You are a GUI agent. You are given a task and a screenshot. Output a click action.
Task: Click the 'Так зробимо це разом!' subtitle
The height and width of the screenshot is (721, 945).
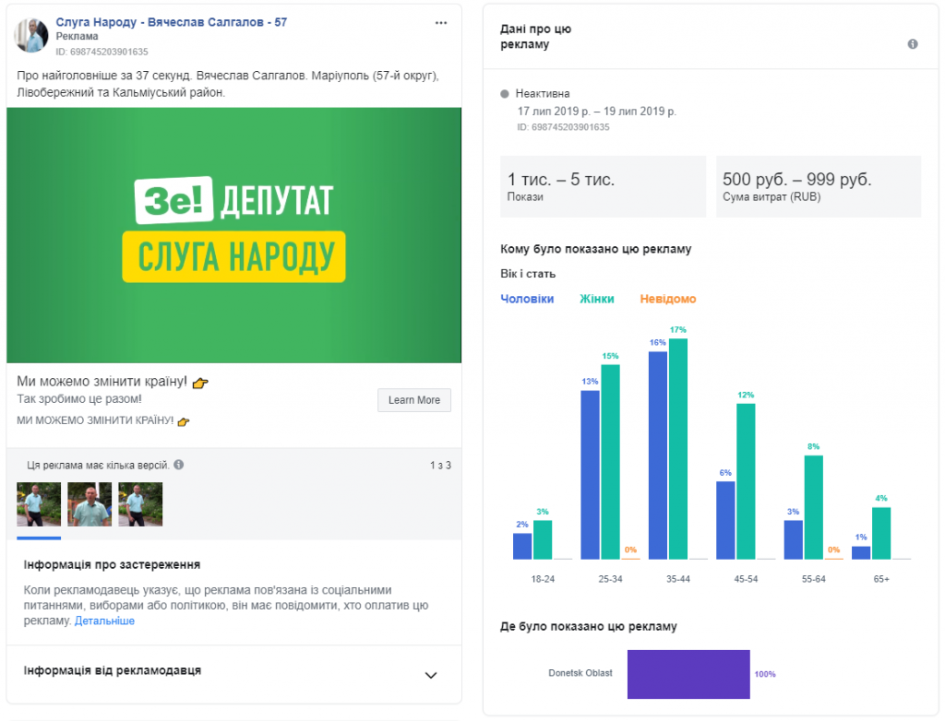point(79,398)
